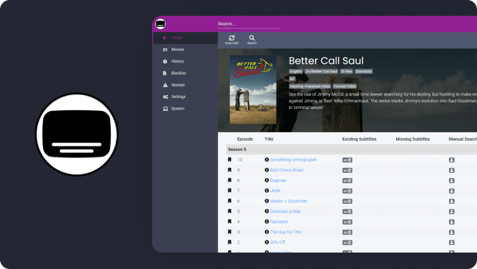Click info icon next to Something Unforgivable

[x=266, y=159]
